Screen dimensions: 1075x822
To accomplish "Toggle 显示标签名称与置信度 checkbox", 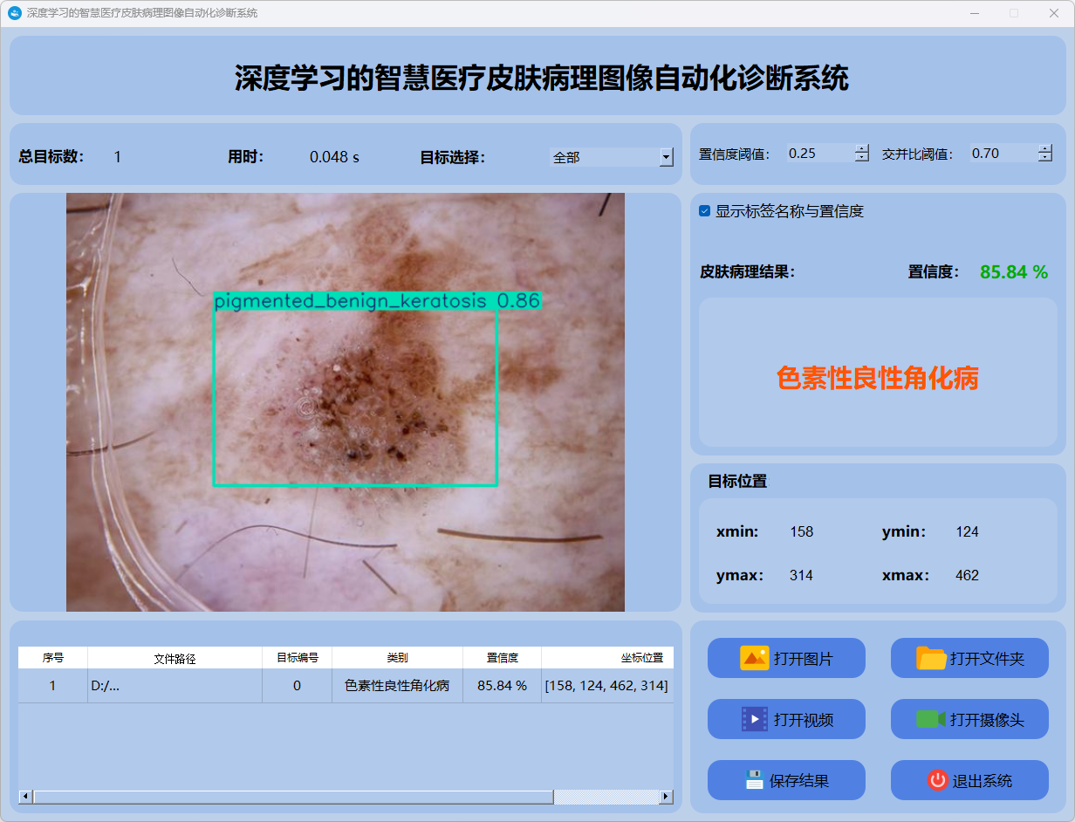I will pos(705,211).
